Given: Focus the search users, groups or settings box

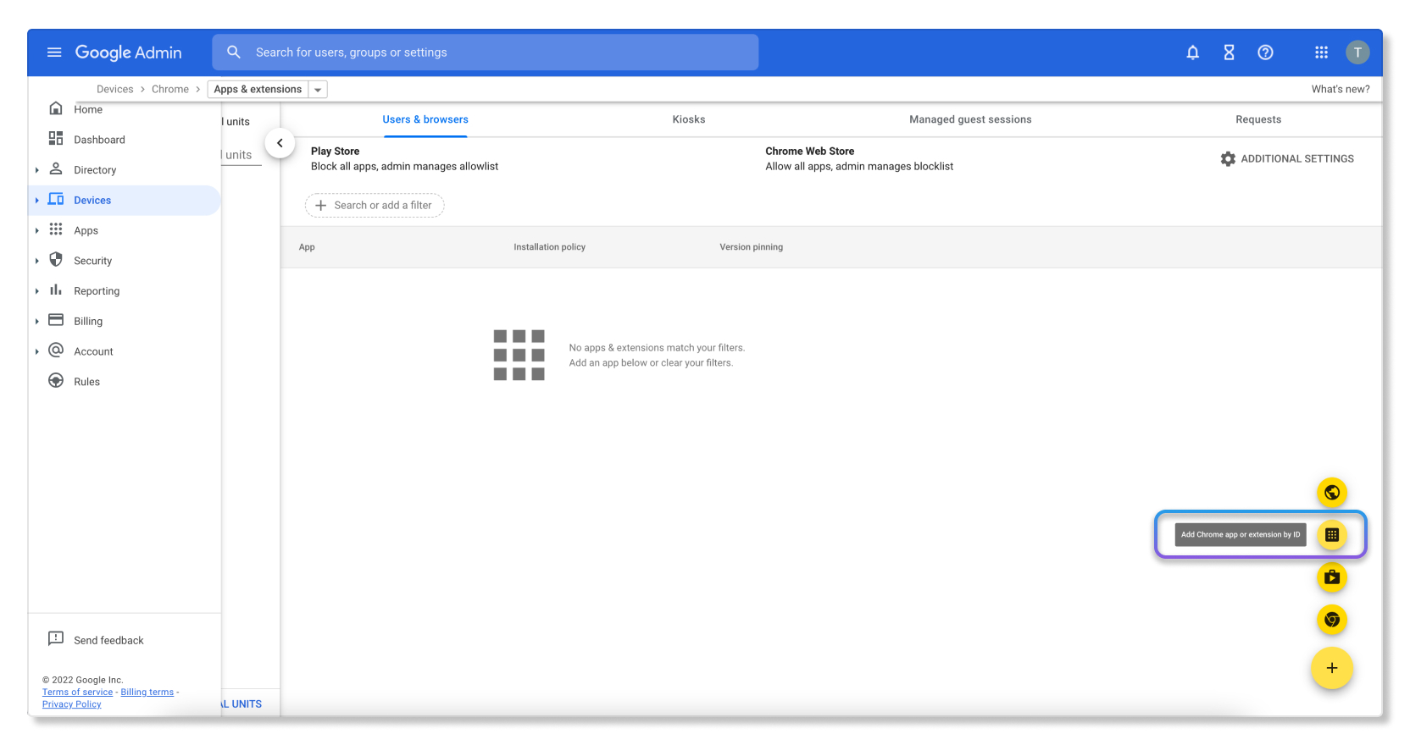Looking at the screenshot, I should tap(485, 52).
